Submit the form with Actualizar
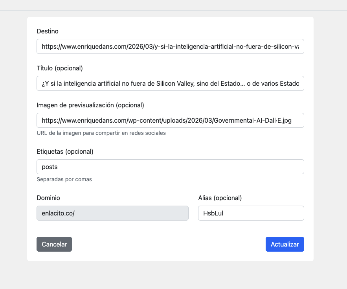 285,244
